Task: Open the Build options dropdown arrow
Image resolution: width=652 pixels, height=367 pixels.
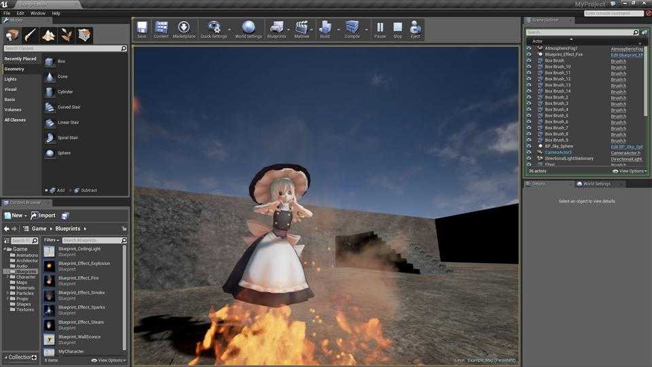Action: (338, 29)
